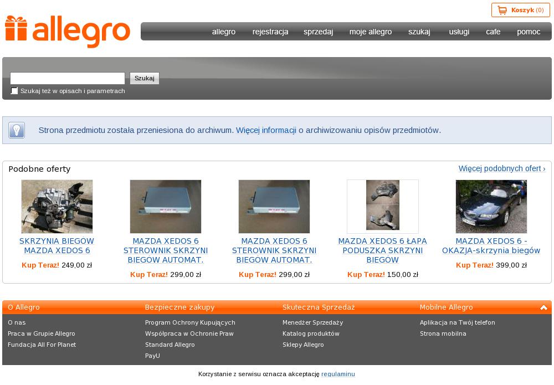Screen dimensions: 554x385
Task: Open Więcej podobnych ofert link
Action: (x=502, y=168)
